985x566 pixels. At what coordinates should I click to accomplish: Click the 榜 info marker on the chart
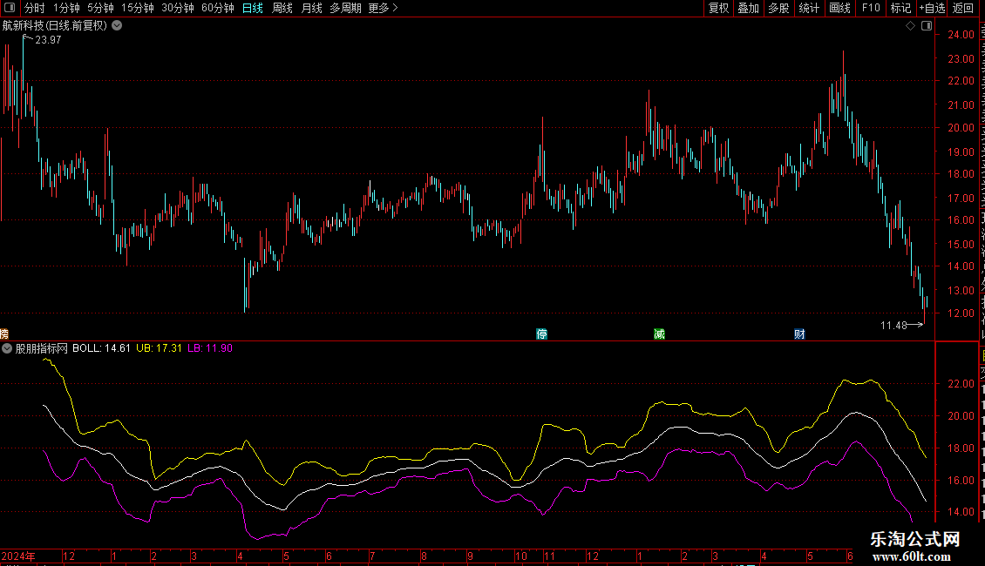tap(3, 334)
